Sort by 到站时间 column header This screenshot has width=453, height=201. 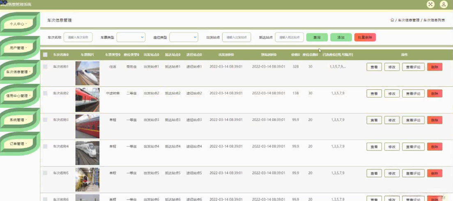[269, 55]
